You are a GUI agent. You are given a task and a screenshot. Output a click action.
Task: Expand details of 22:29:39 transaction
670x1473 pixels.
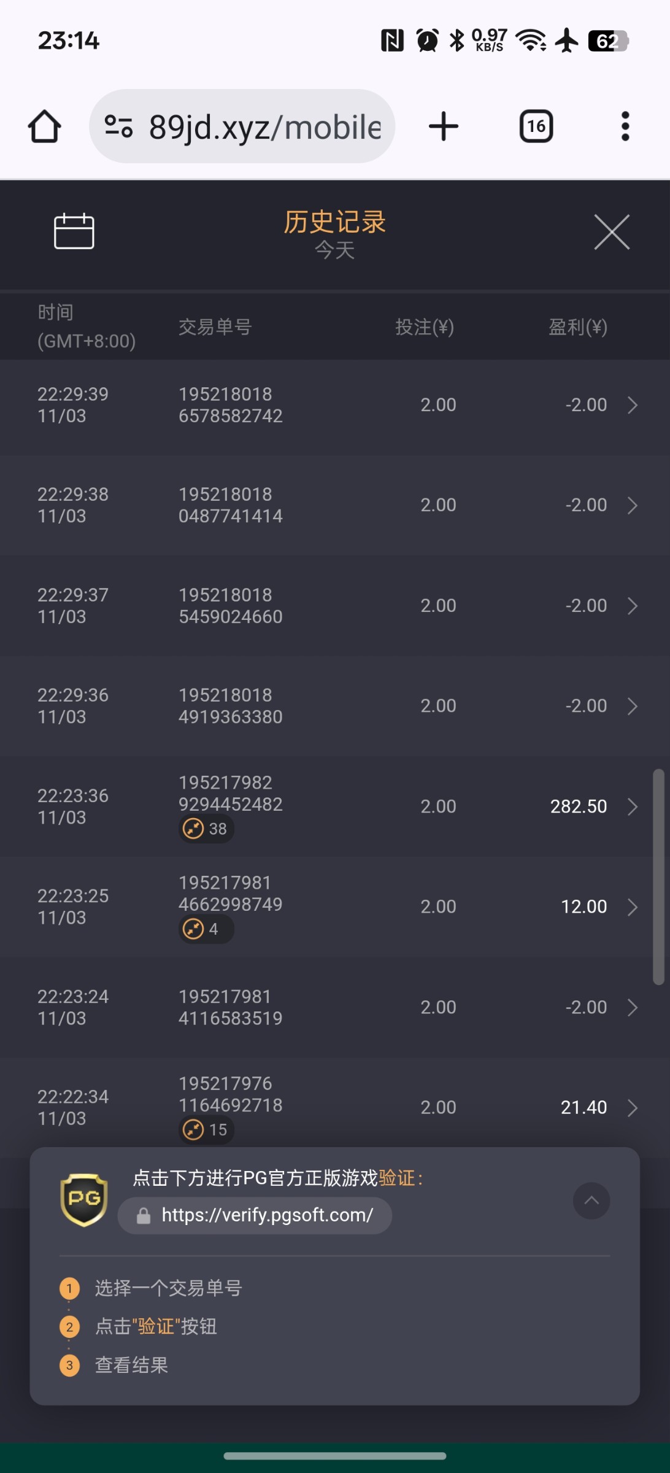[633, 405]
